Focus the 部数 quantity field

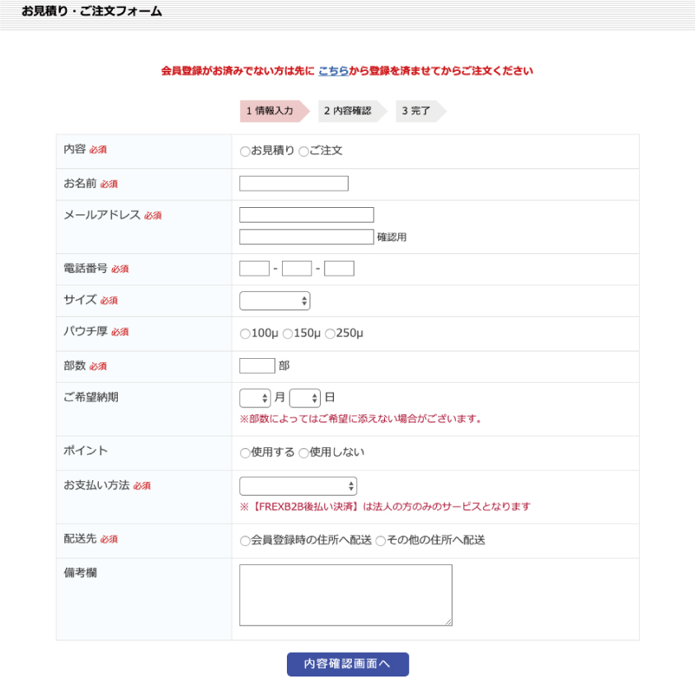pos(257,365)
